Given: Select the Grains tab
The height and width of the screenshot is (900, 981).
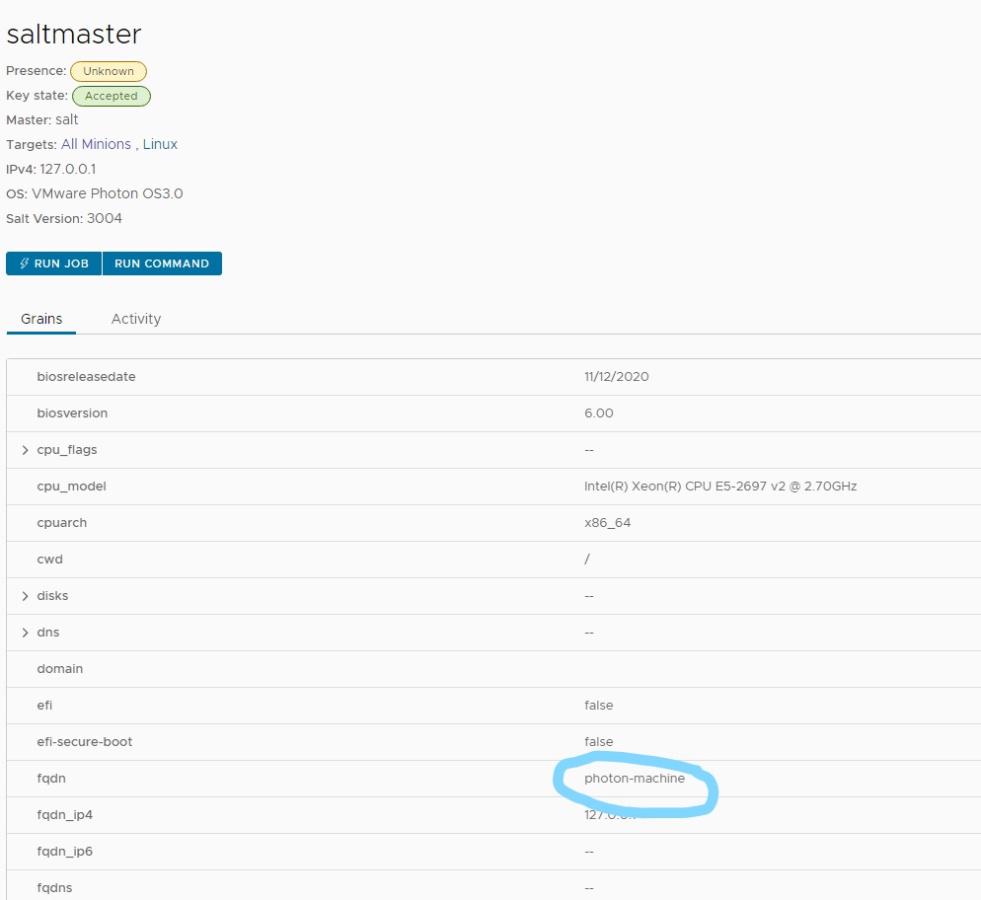Looking at the screenshot, I should tap(41, 319).
